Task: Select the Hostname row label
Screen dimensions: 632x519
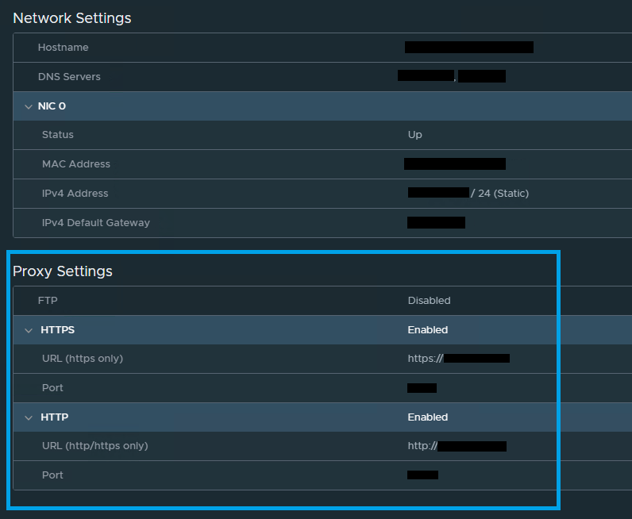Action: (x=63, y=48)
